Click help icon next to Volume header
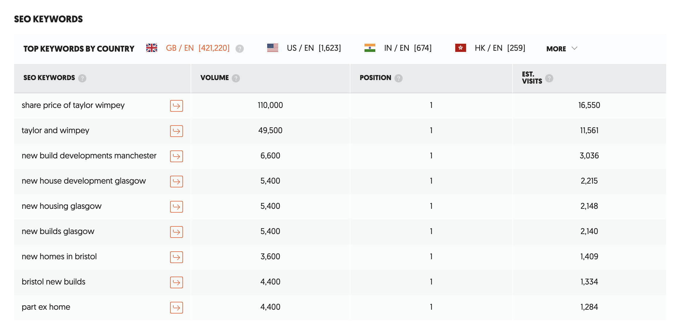This screenshot has height=332, width=689. 236,78
